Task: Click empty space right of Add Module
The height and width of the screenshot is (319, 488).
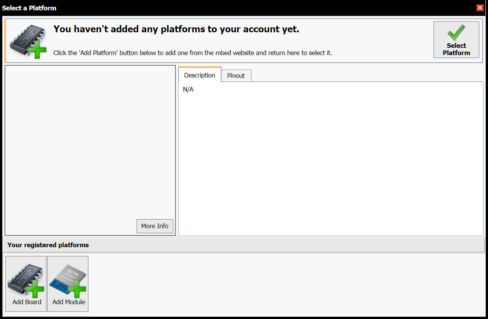Action: click(x=286, y=284)
